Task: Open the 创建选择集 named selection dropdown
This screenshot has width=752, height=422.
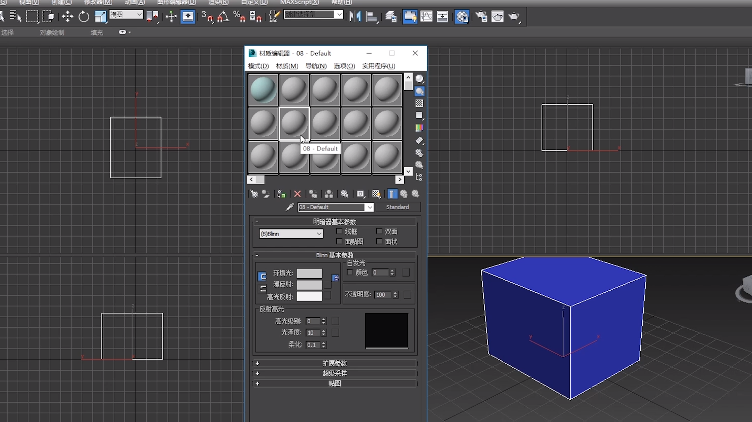Action: [x=313, y=15]
